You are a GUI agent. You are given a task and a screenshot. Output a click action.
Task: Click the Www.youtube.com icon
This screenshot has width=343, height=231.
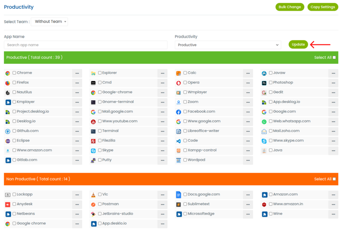coord(93,122)
